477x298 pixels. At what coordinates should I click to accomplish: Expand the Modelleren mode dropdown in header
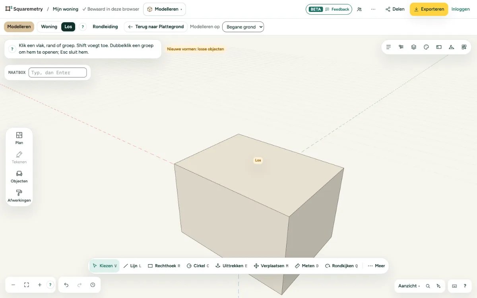(x=165, y=9)
